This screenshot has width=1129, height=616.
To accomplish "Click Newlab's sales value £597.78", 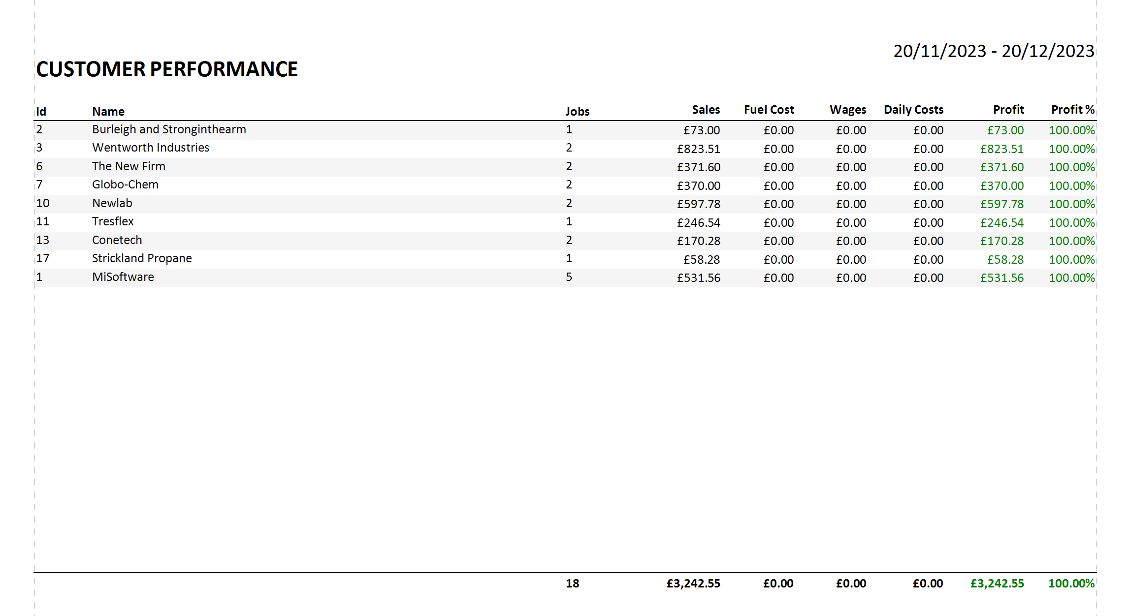I will tap(698, 204).
